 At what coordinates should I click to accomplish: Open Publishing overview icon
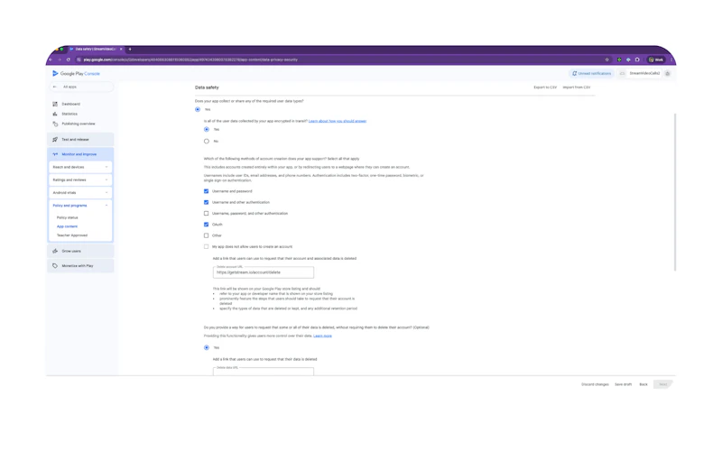[55, 124]
